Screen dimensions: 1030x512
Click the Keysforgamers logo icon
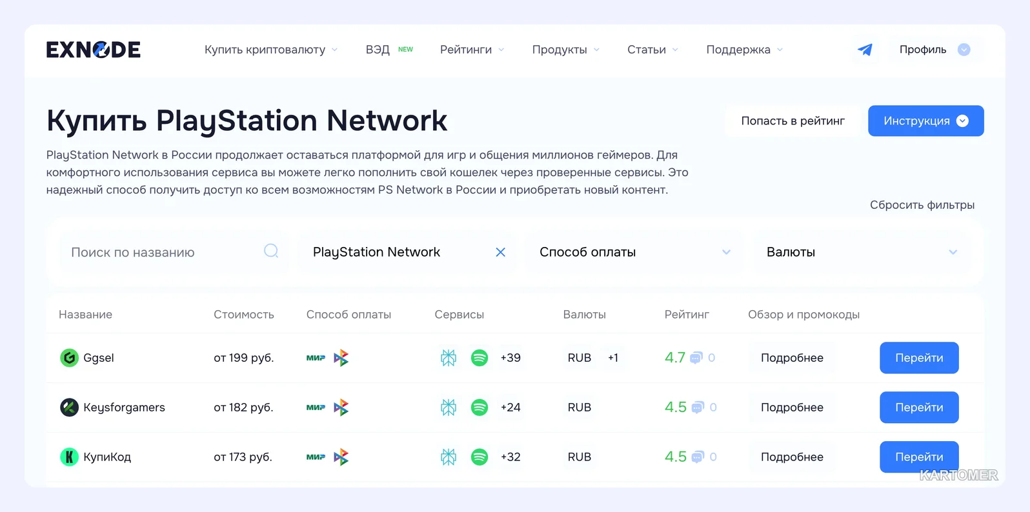tap(69, 407)
